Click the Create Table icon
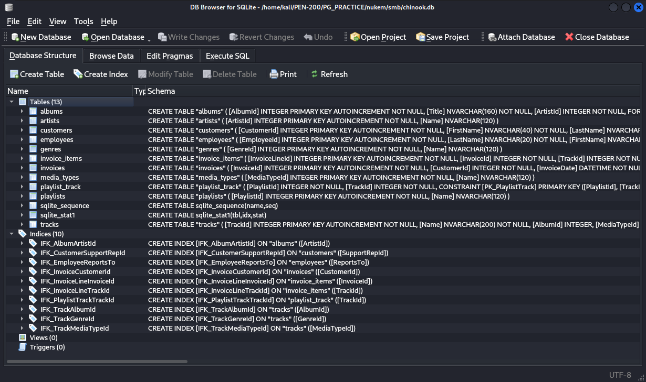Image resolution: width=646 pixels, height=382 pixels. [14, 74]
